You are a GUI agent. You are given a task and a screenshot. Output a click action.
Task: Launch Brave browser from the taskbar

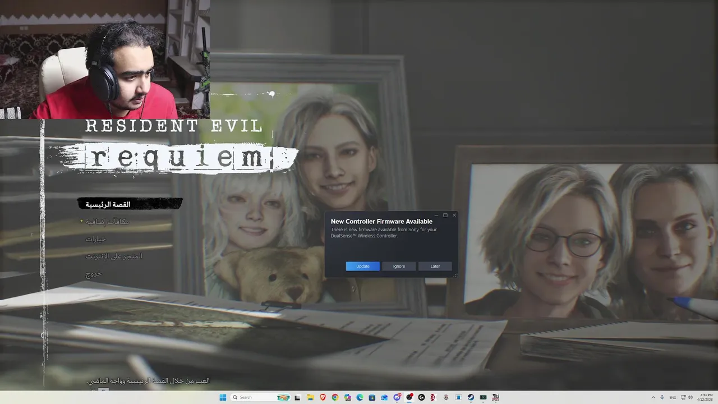point(323,397)
